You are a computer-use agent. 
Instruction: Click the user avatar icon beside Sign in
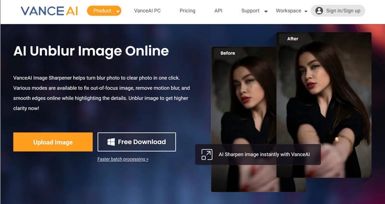tap(319, 11)
